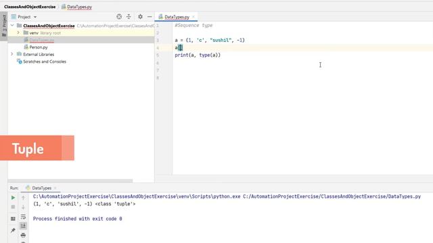
Task: Close the DataTypes run tab
Action: point(55,188)
